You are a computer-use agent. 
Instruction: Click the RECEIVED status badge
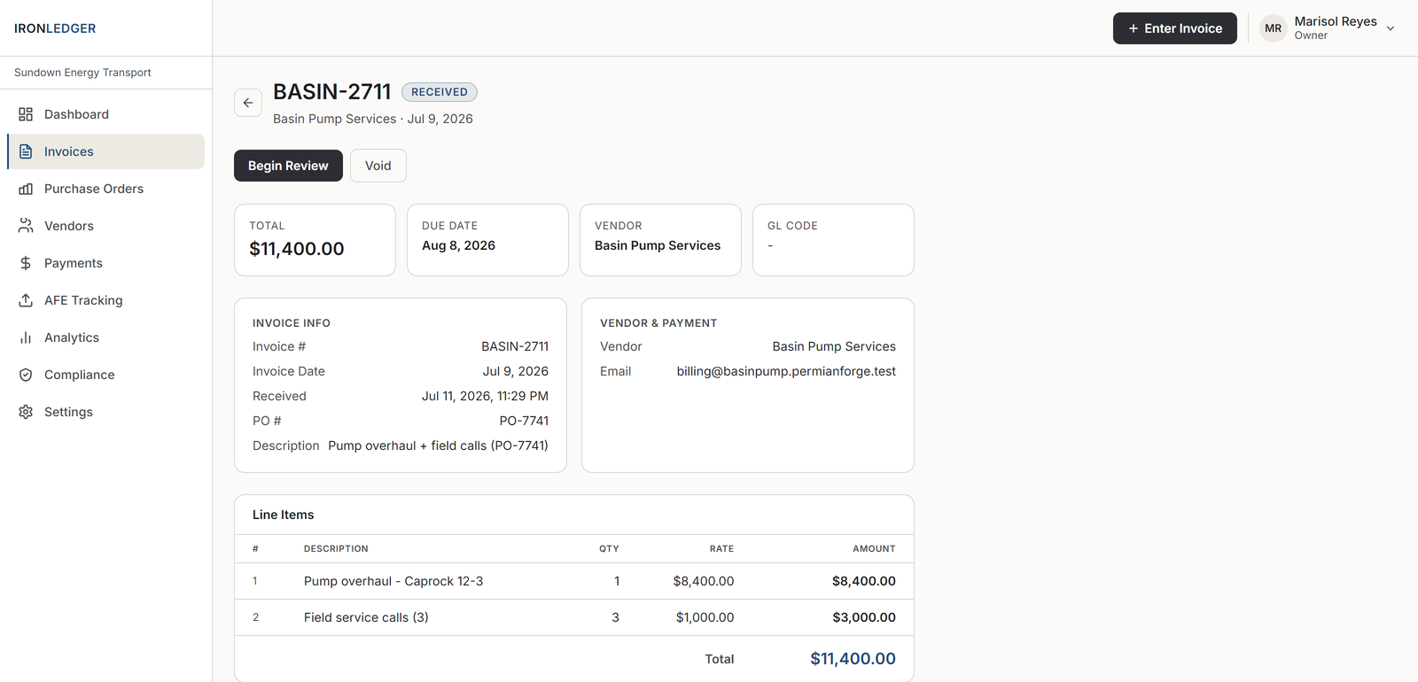coord(440,92)
